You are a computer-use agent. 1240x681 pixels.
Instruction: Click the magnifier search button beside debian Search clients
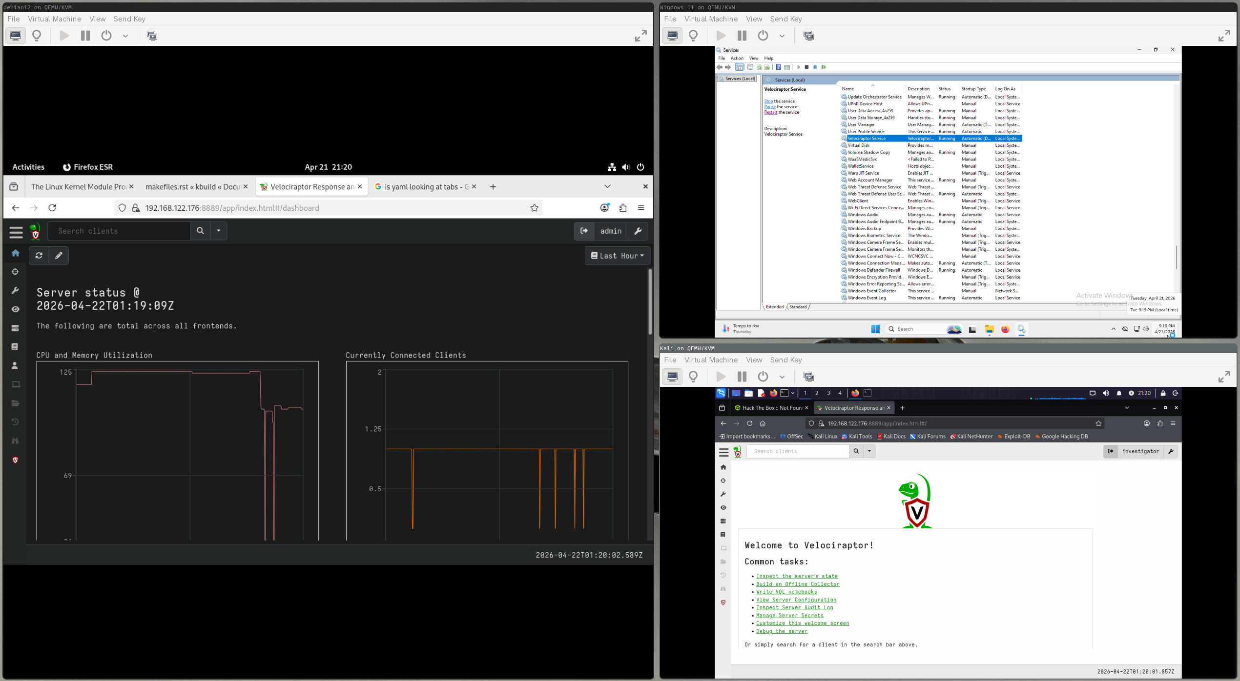pos(200,231)
